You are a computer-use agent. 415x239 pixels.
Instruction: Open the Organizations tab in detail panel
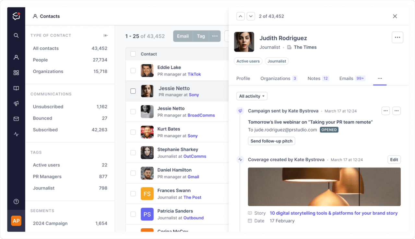click(x=279, y=78)
